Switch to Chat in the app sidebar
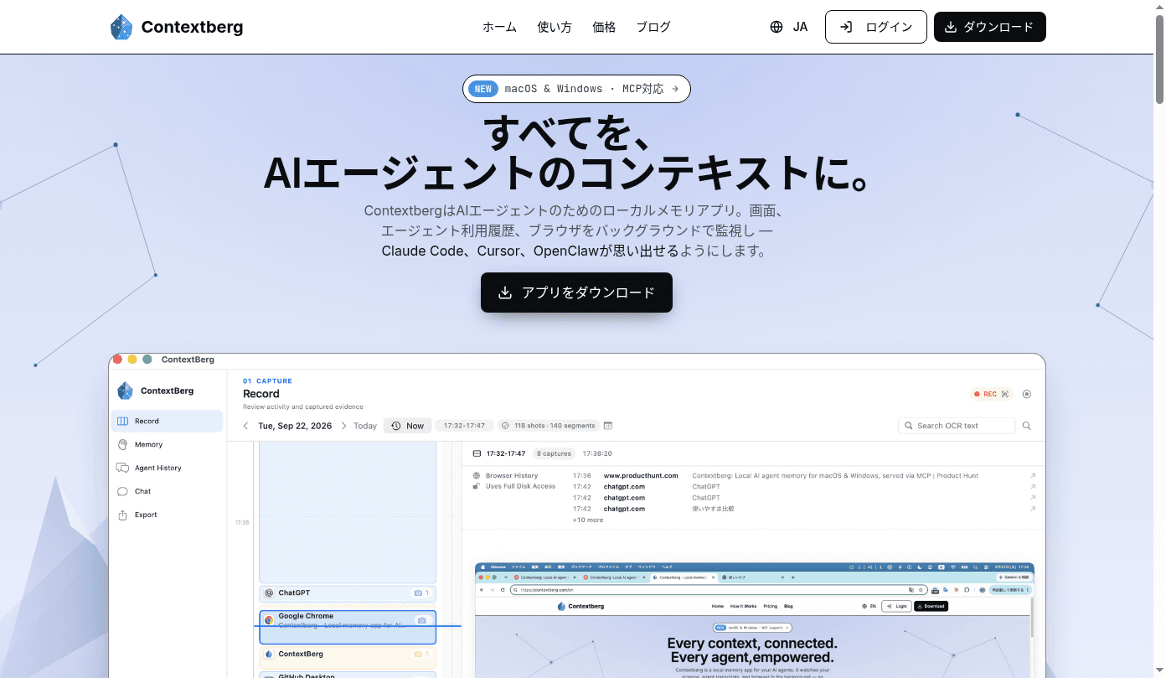The height and width of the screenshot is (678, 1166). tap(167, 491)
